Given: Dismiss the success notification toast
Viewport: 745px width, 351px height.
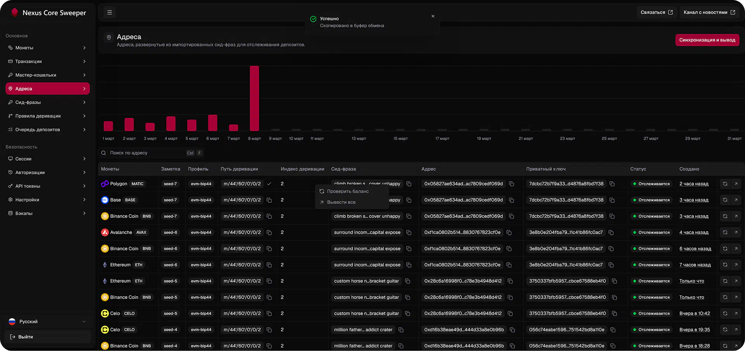Looking at the screenshot, I should coord(433,16).
